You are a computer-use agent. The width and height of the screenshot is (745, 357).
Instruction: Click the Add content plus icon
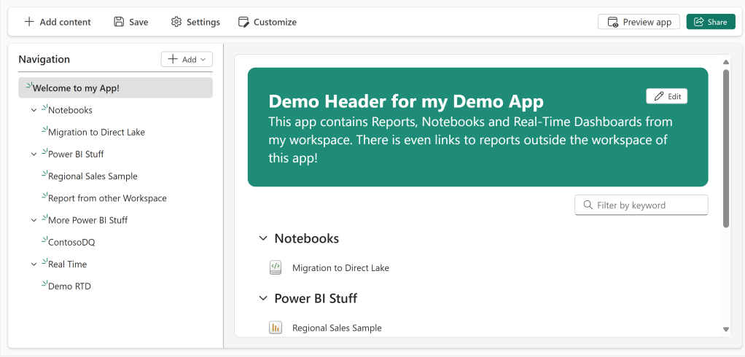(29, 22)
